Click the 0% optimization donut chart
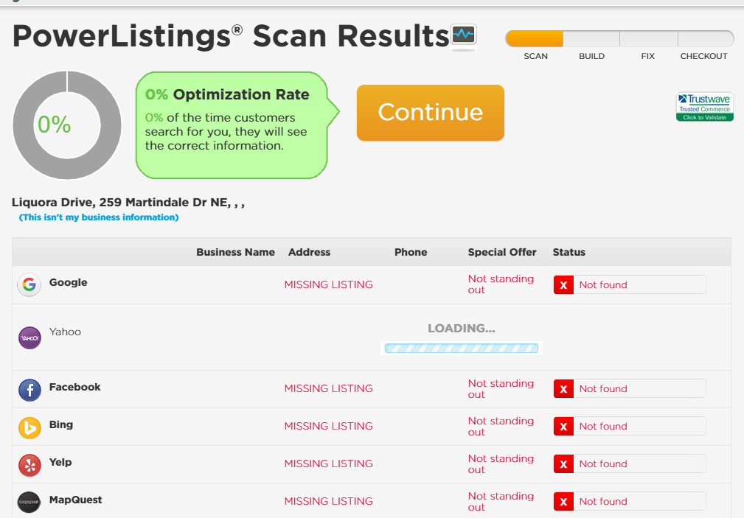744x518 pixels. click(67, 125)
